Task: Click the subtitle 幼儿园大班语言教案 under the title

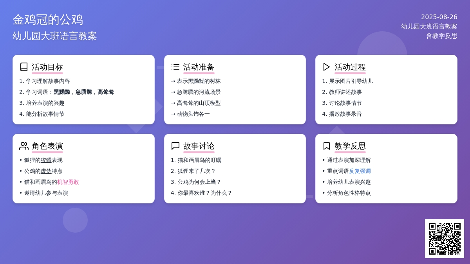Action: point(55,36)
